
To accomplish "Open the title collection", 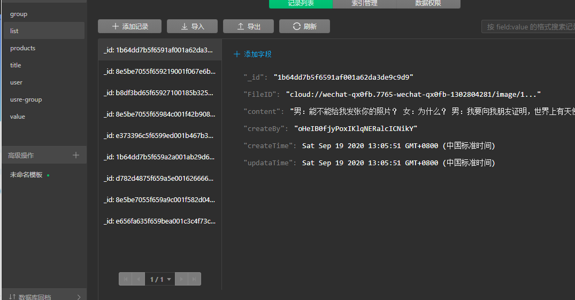I will point(16,65).
